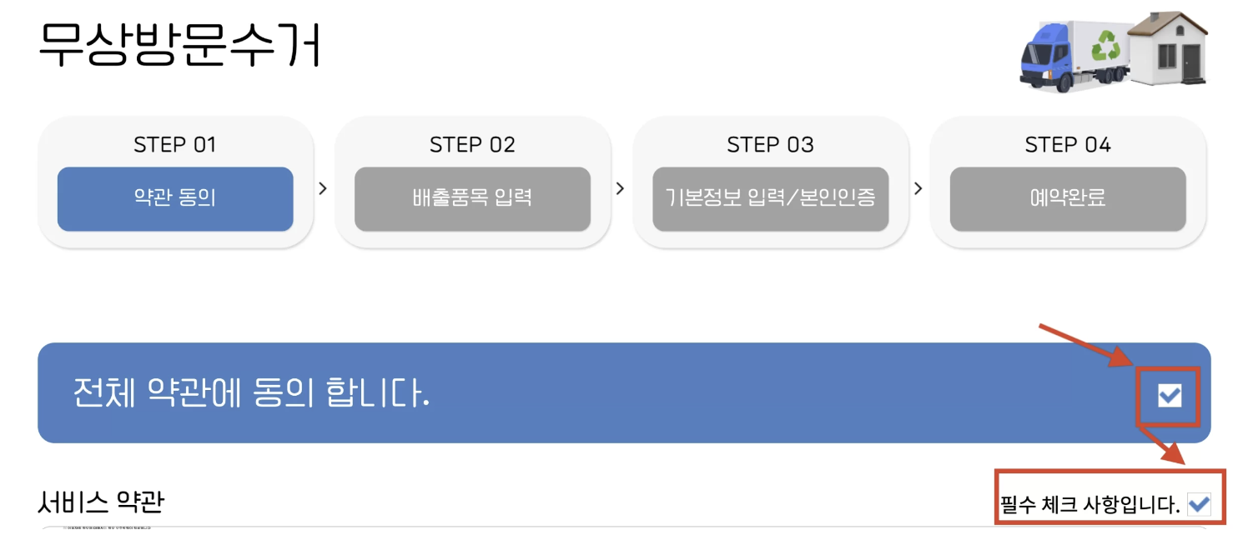
Task: Click the arrow between STEP 01 and STEP 02
Action: [324, 189]
